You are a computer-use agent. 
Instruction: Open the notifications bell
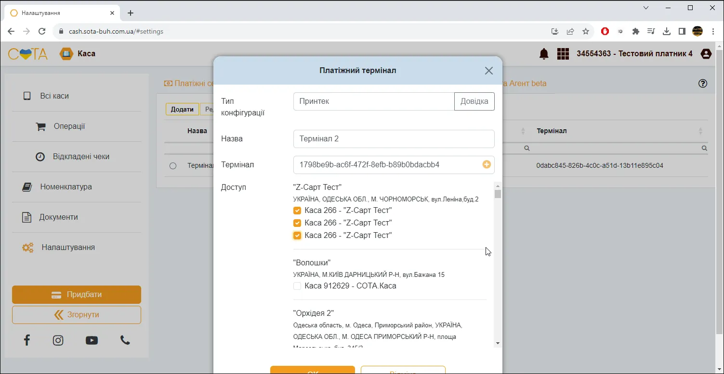click(544, 54)
